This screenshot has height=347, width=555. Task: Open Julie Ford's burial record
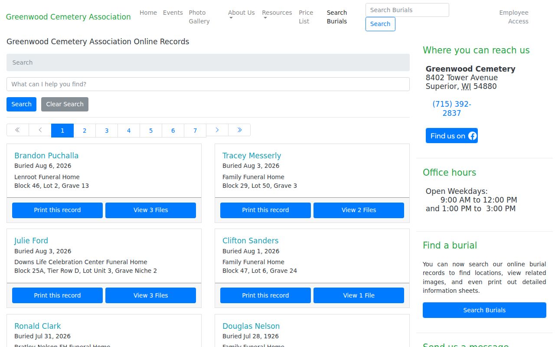tap(31, 241)
